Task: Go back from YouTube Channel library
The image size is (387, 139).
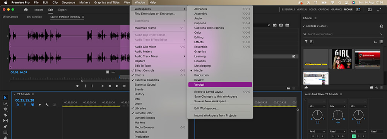Action: tap(304, 26)
